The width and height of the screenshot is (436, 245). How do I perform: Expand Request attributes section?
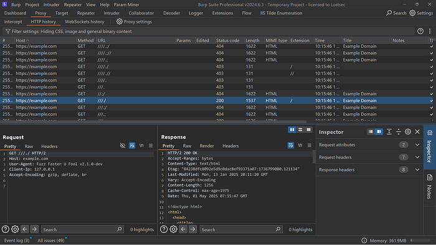pyautogui.click(x=417, y=144)
